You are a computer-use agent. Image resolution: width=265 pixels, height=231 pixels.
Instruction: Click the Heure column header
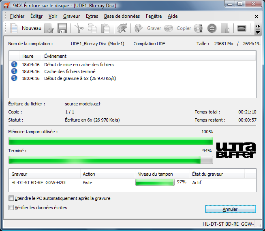[27, 56]
